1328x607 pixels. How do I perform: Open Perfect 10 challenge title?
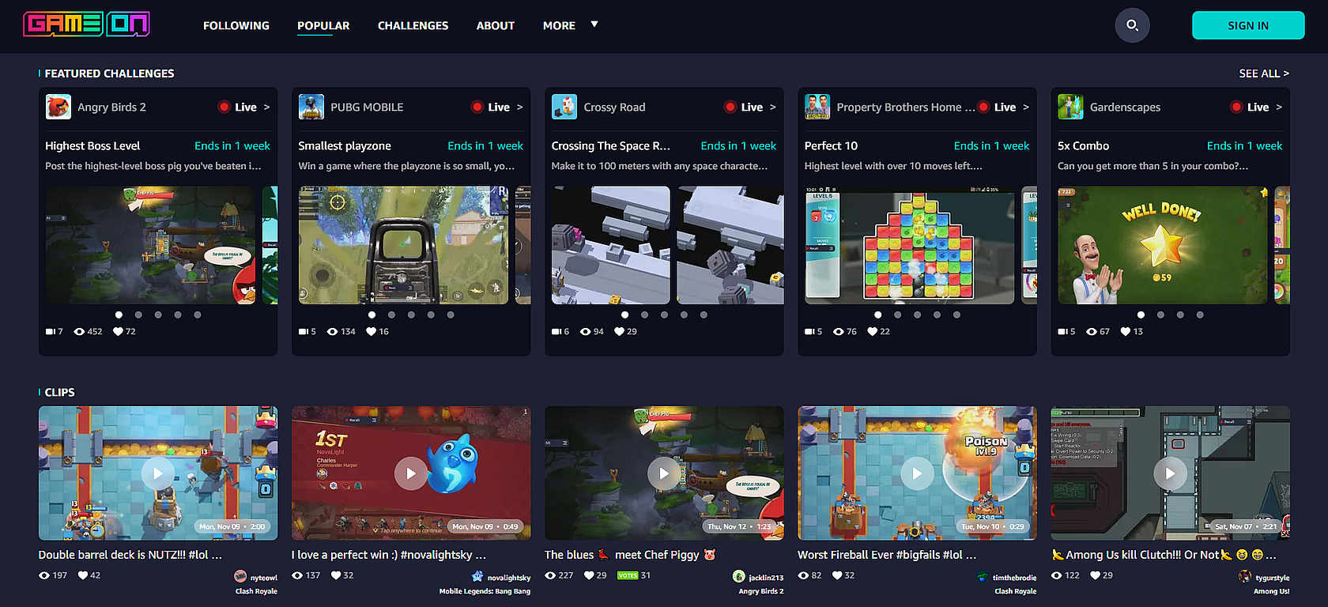point(831,145)
